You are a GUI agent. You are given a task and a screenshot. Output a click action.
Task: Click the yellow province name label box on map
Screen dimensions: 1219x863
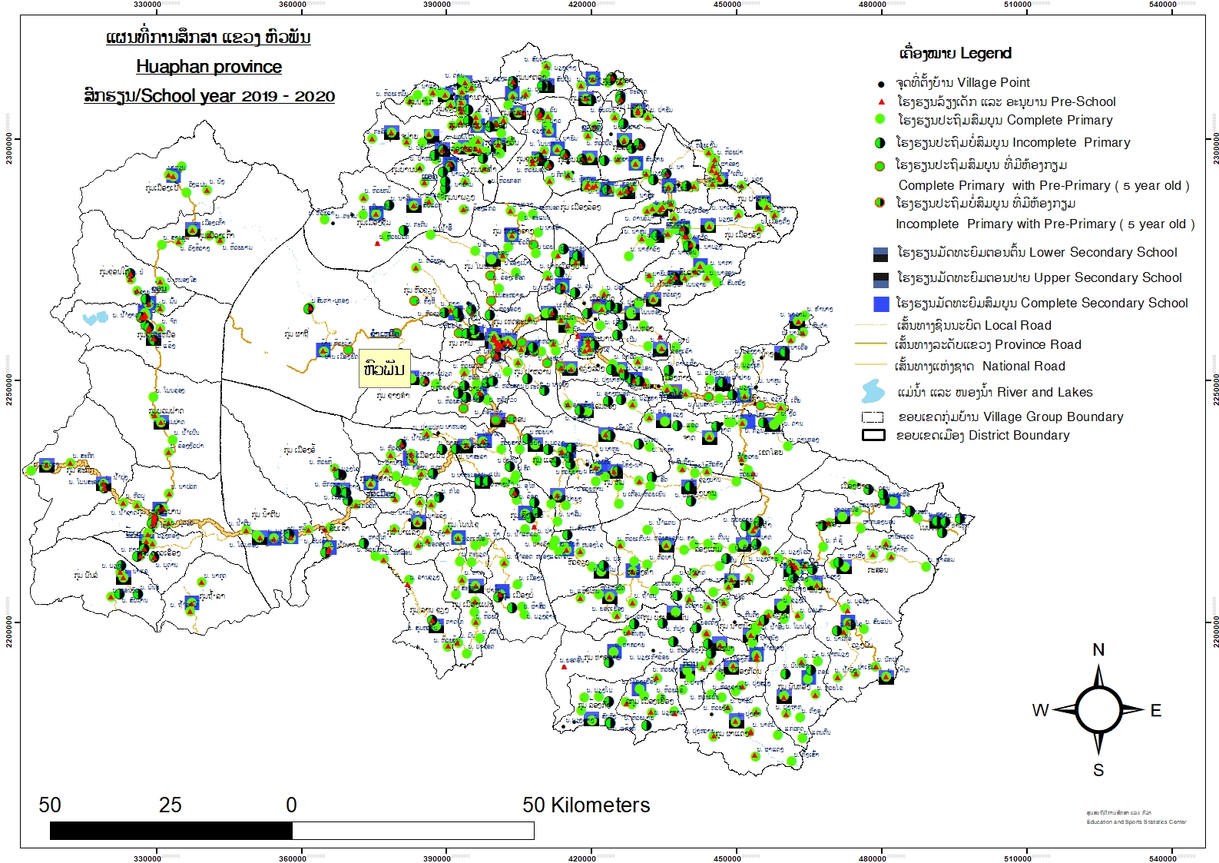pyautogui.click(x=384, y=369)
